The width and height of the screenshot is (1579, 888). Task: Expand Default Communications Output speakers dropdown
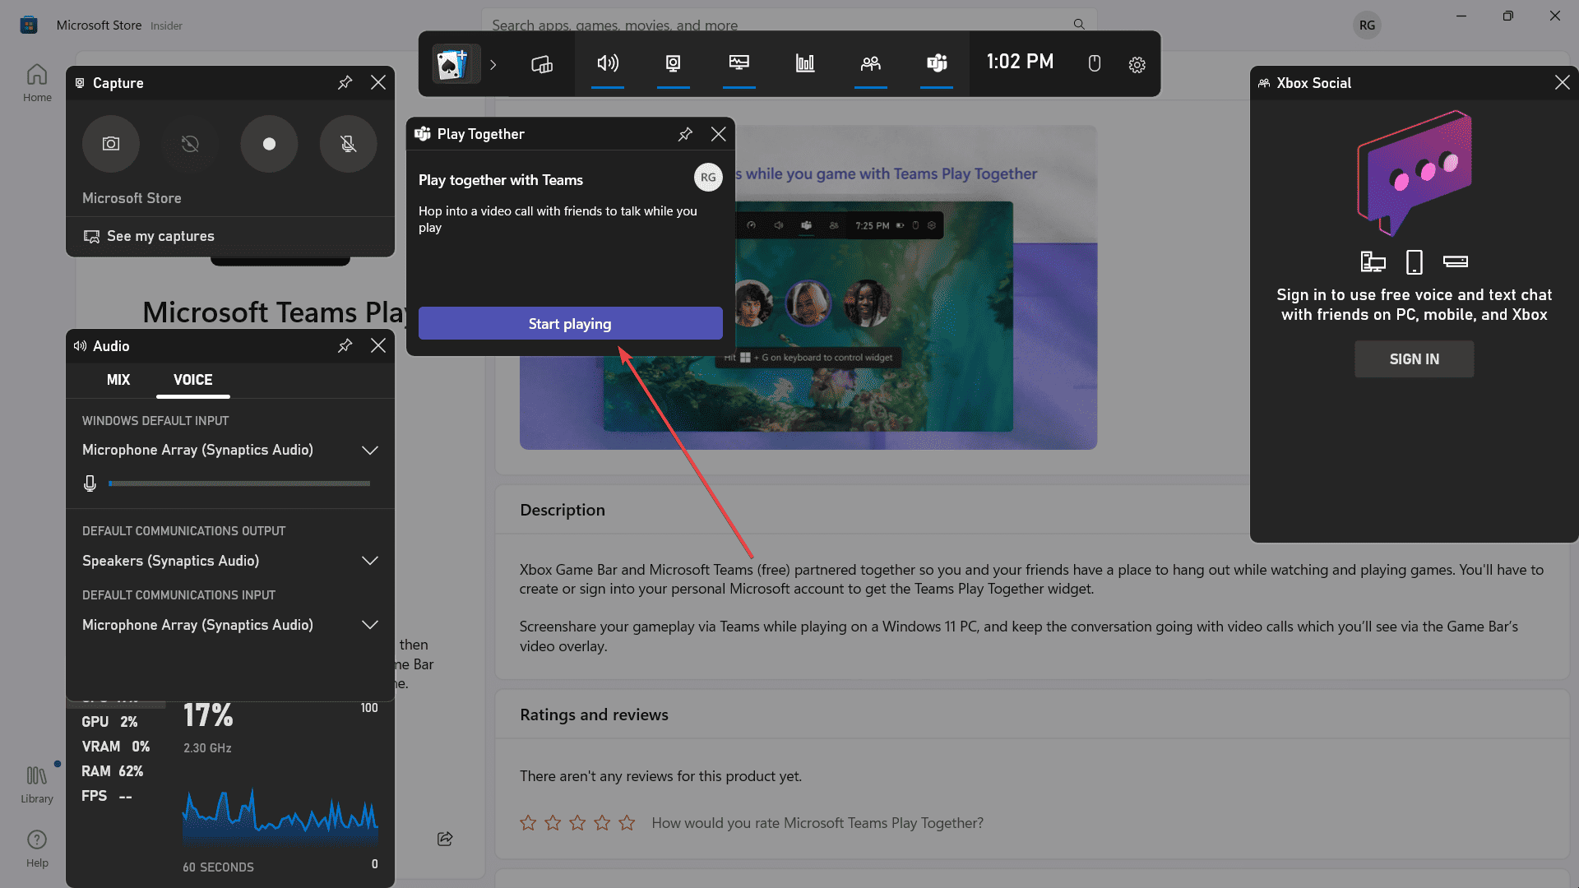[x=368, y=561]
